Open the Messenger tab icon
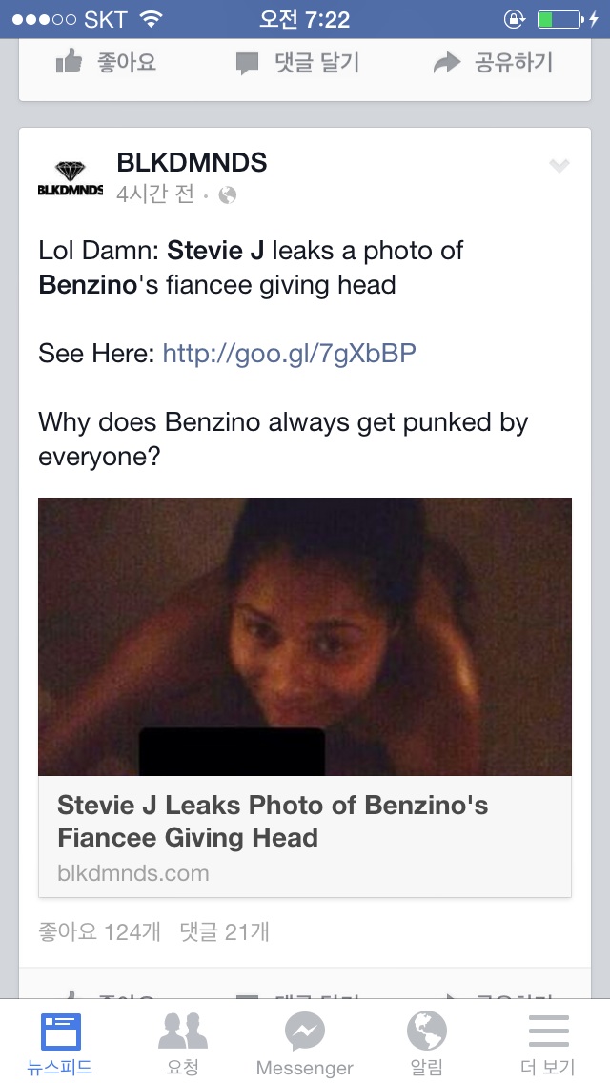The height and width of the screenshot is (1083, 610). (305, 1032)
